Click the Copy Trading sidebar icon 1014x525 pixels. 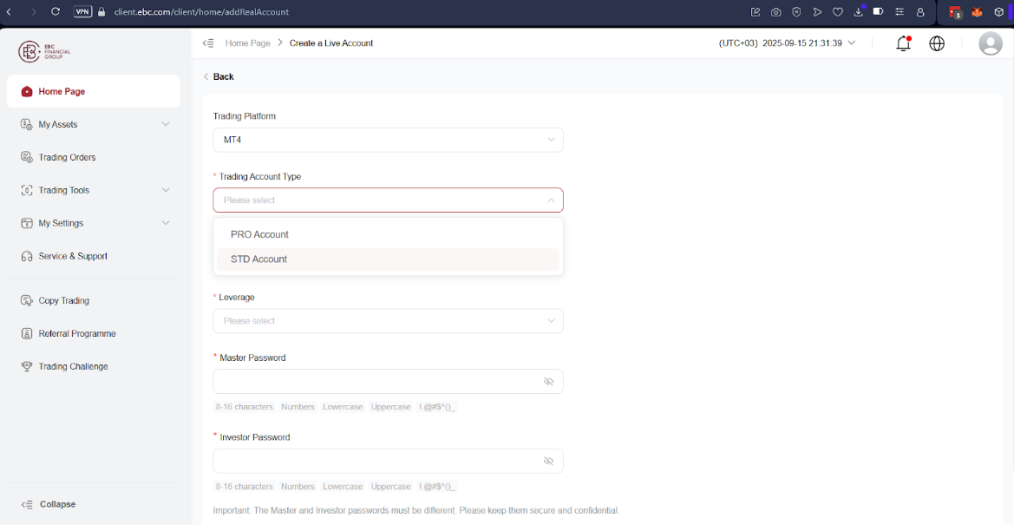(27, 300)
